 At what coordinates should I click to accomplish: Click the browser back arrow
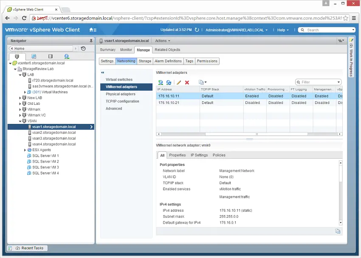pyautogui.click(x=7, y=18)
